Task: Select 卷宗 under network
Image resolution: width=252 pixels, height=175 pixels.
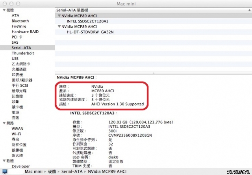Action: pos(15,139)
